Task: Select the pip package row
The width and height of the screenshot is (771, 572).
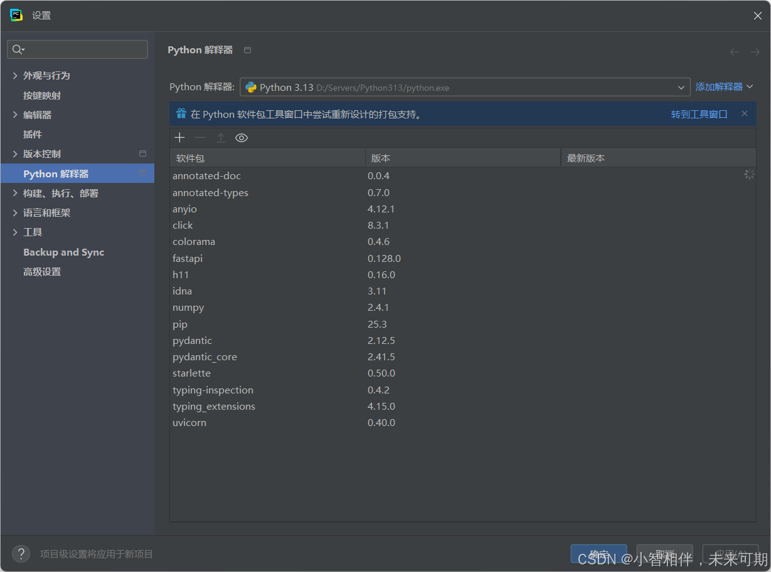Action: [462, 324]
